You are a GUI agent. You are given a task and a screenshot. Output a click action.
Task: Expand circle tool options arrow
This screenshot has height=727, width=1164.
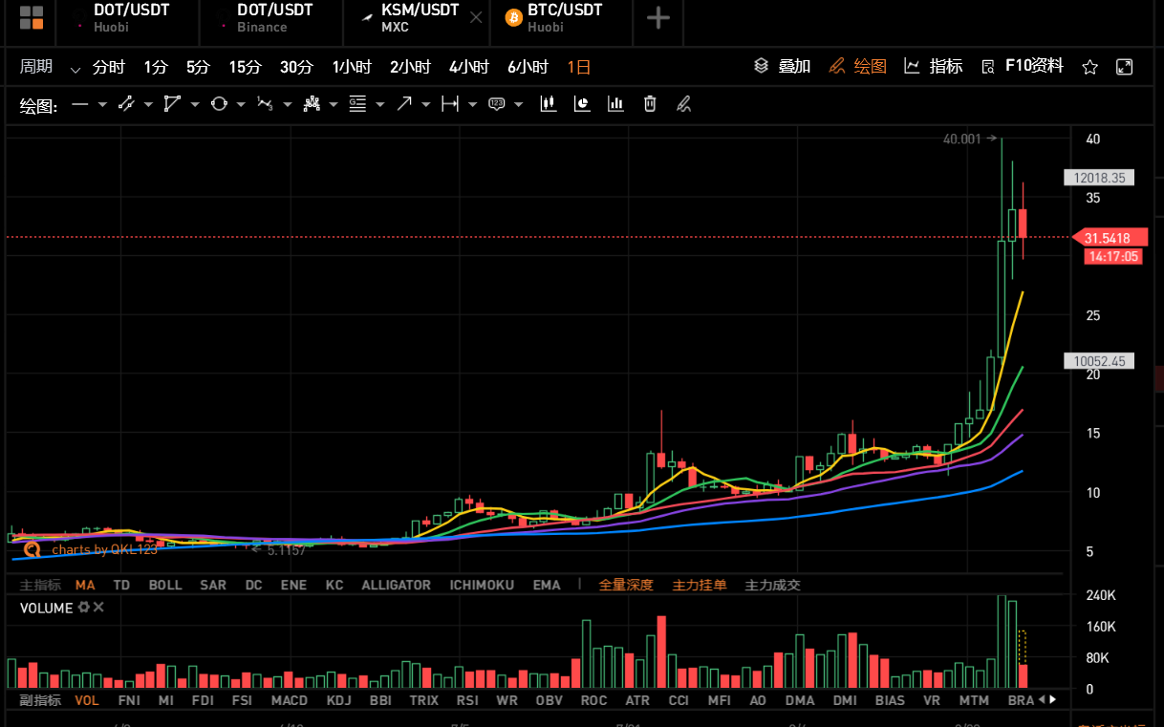(x=241, y=105)
